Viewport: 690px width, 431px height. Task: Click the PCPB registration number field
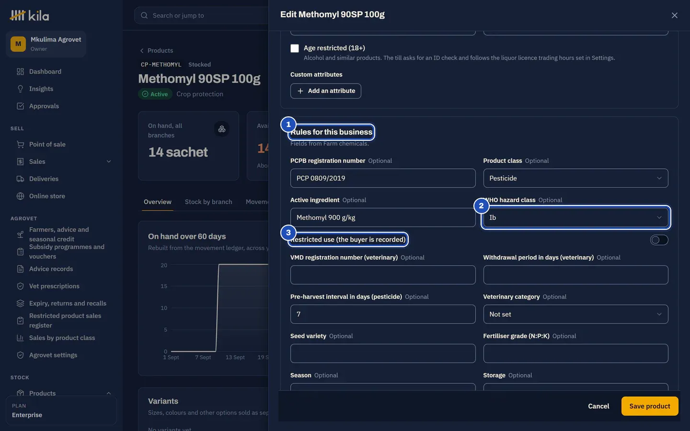[x=383, y=178]
